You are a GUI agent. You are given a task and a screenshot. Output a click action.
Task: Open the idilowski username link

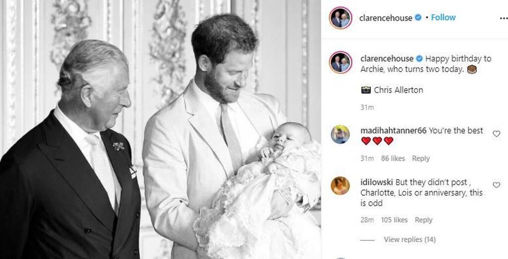click(x=377, y=182)
